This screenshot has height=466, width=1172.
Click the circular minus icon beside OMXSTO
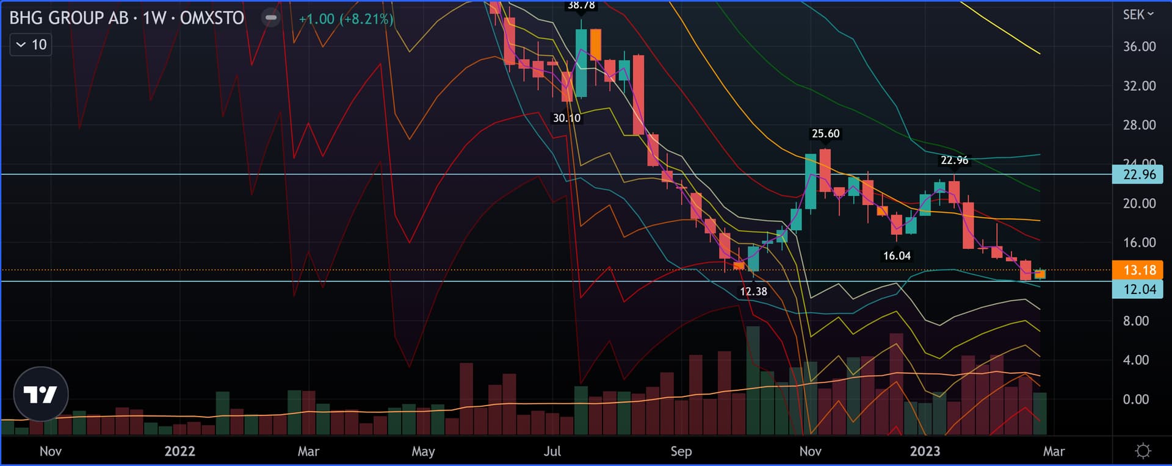(271, 18)
